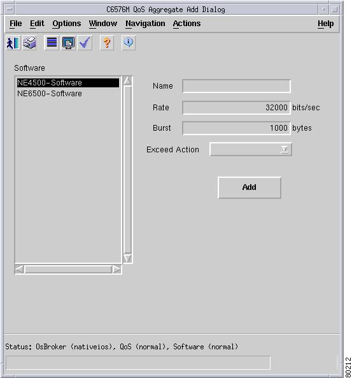Open the Navigation menu
352x378 pixels.
point(145,24)
